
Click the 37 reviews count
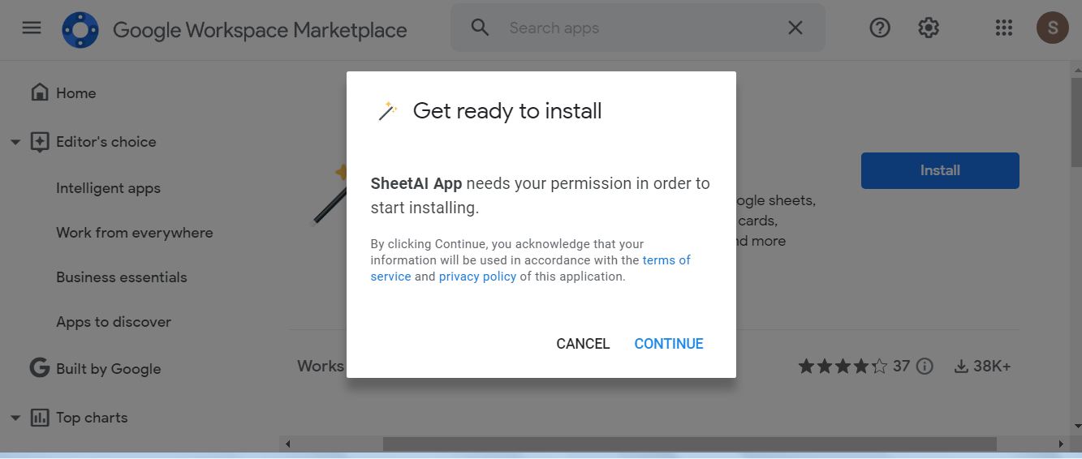pyautogui.click(x=901, y=367)
